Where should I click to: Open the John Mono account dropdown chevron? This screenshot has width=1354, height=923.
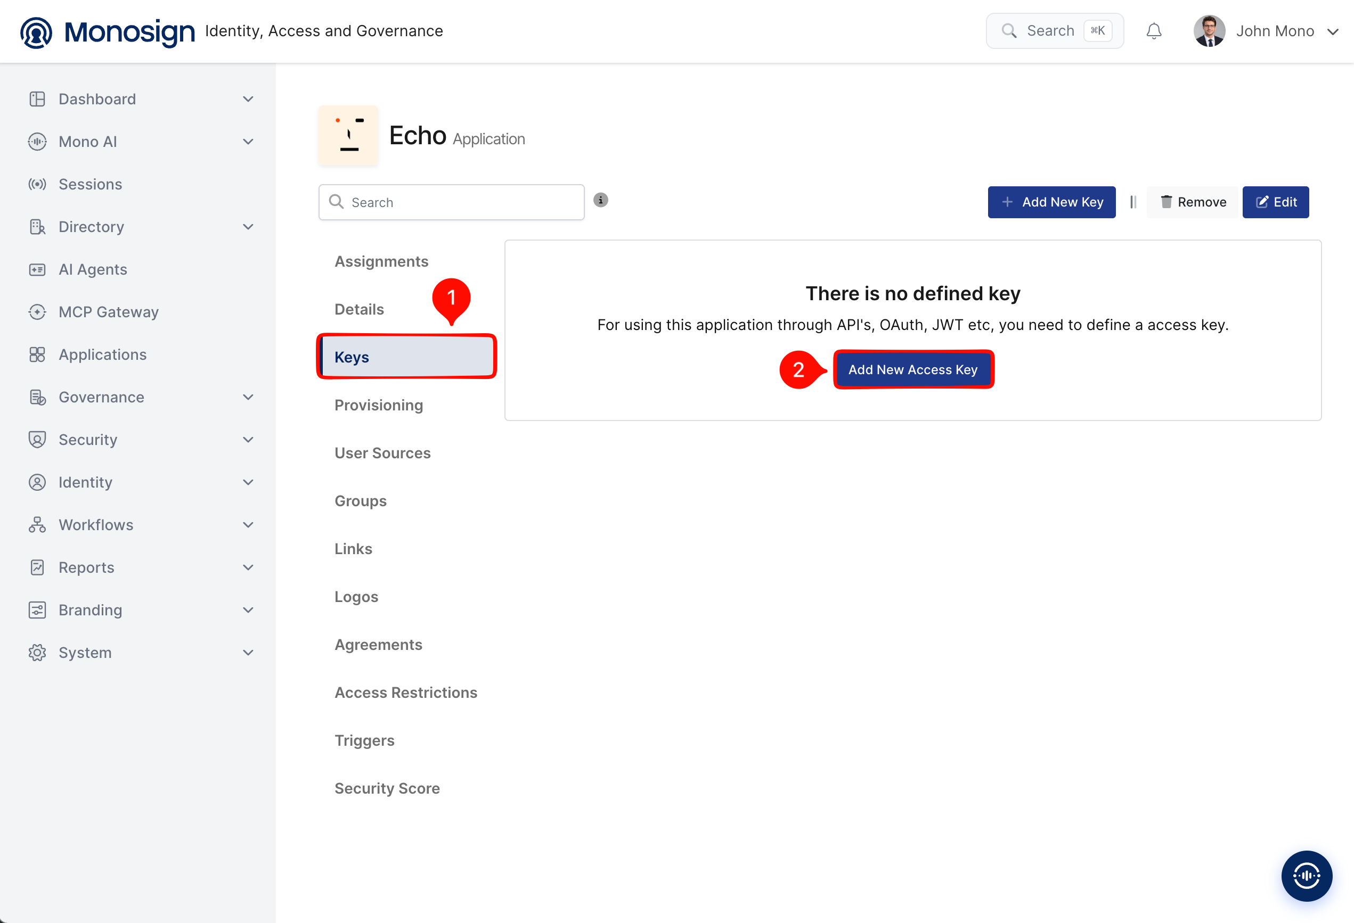(x=1333, y=31)
